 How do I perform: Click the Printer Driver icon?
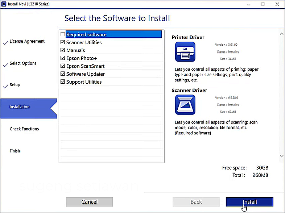tap(185, 52)
